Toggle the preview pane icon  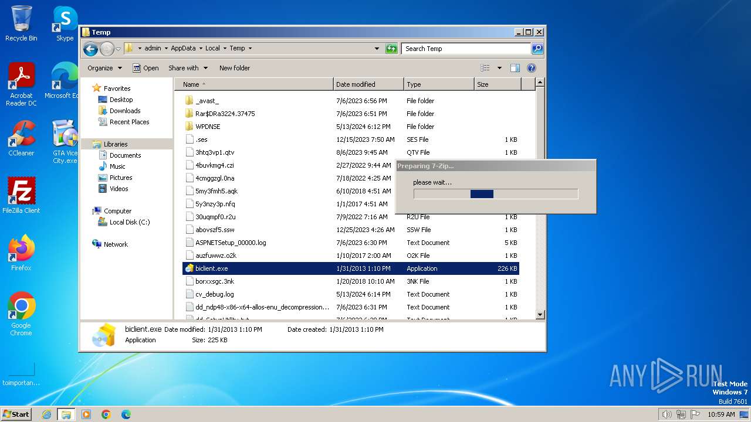[x=515, y=68]
